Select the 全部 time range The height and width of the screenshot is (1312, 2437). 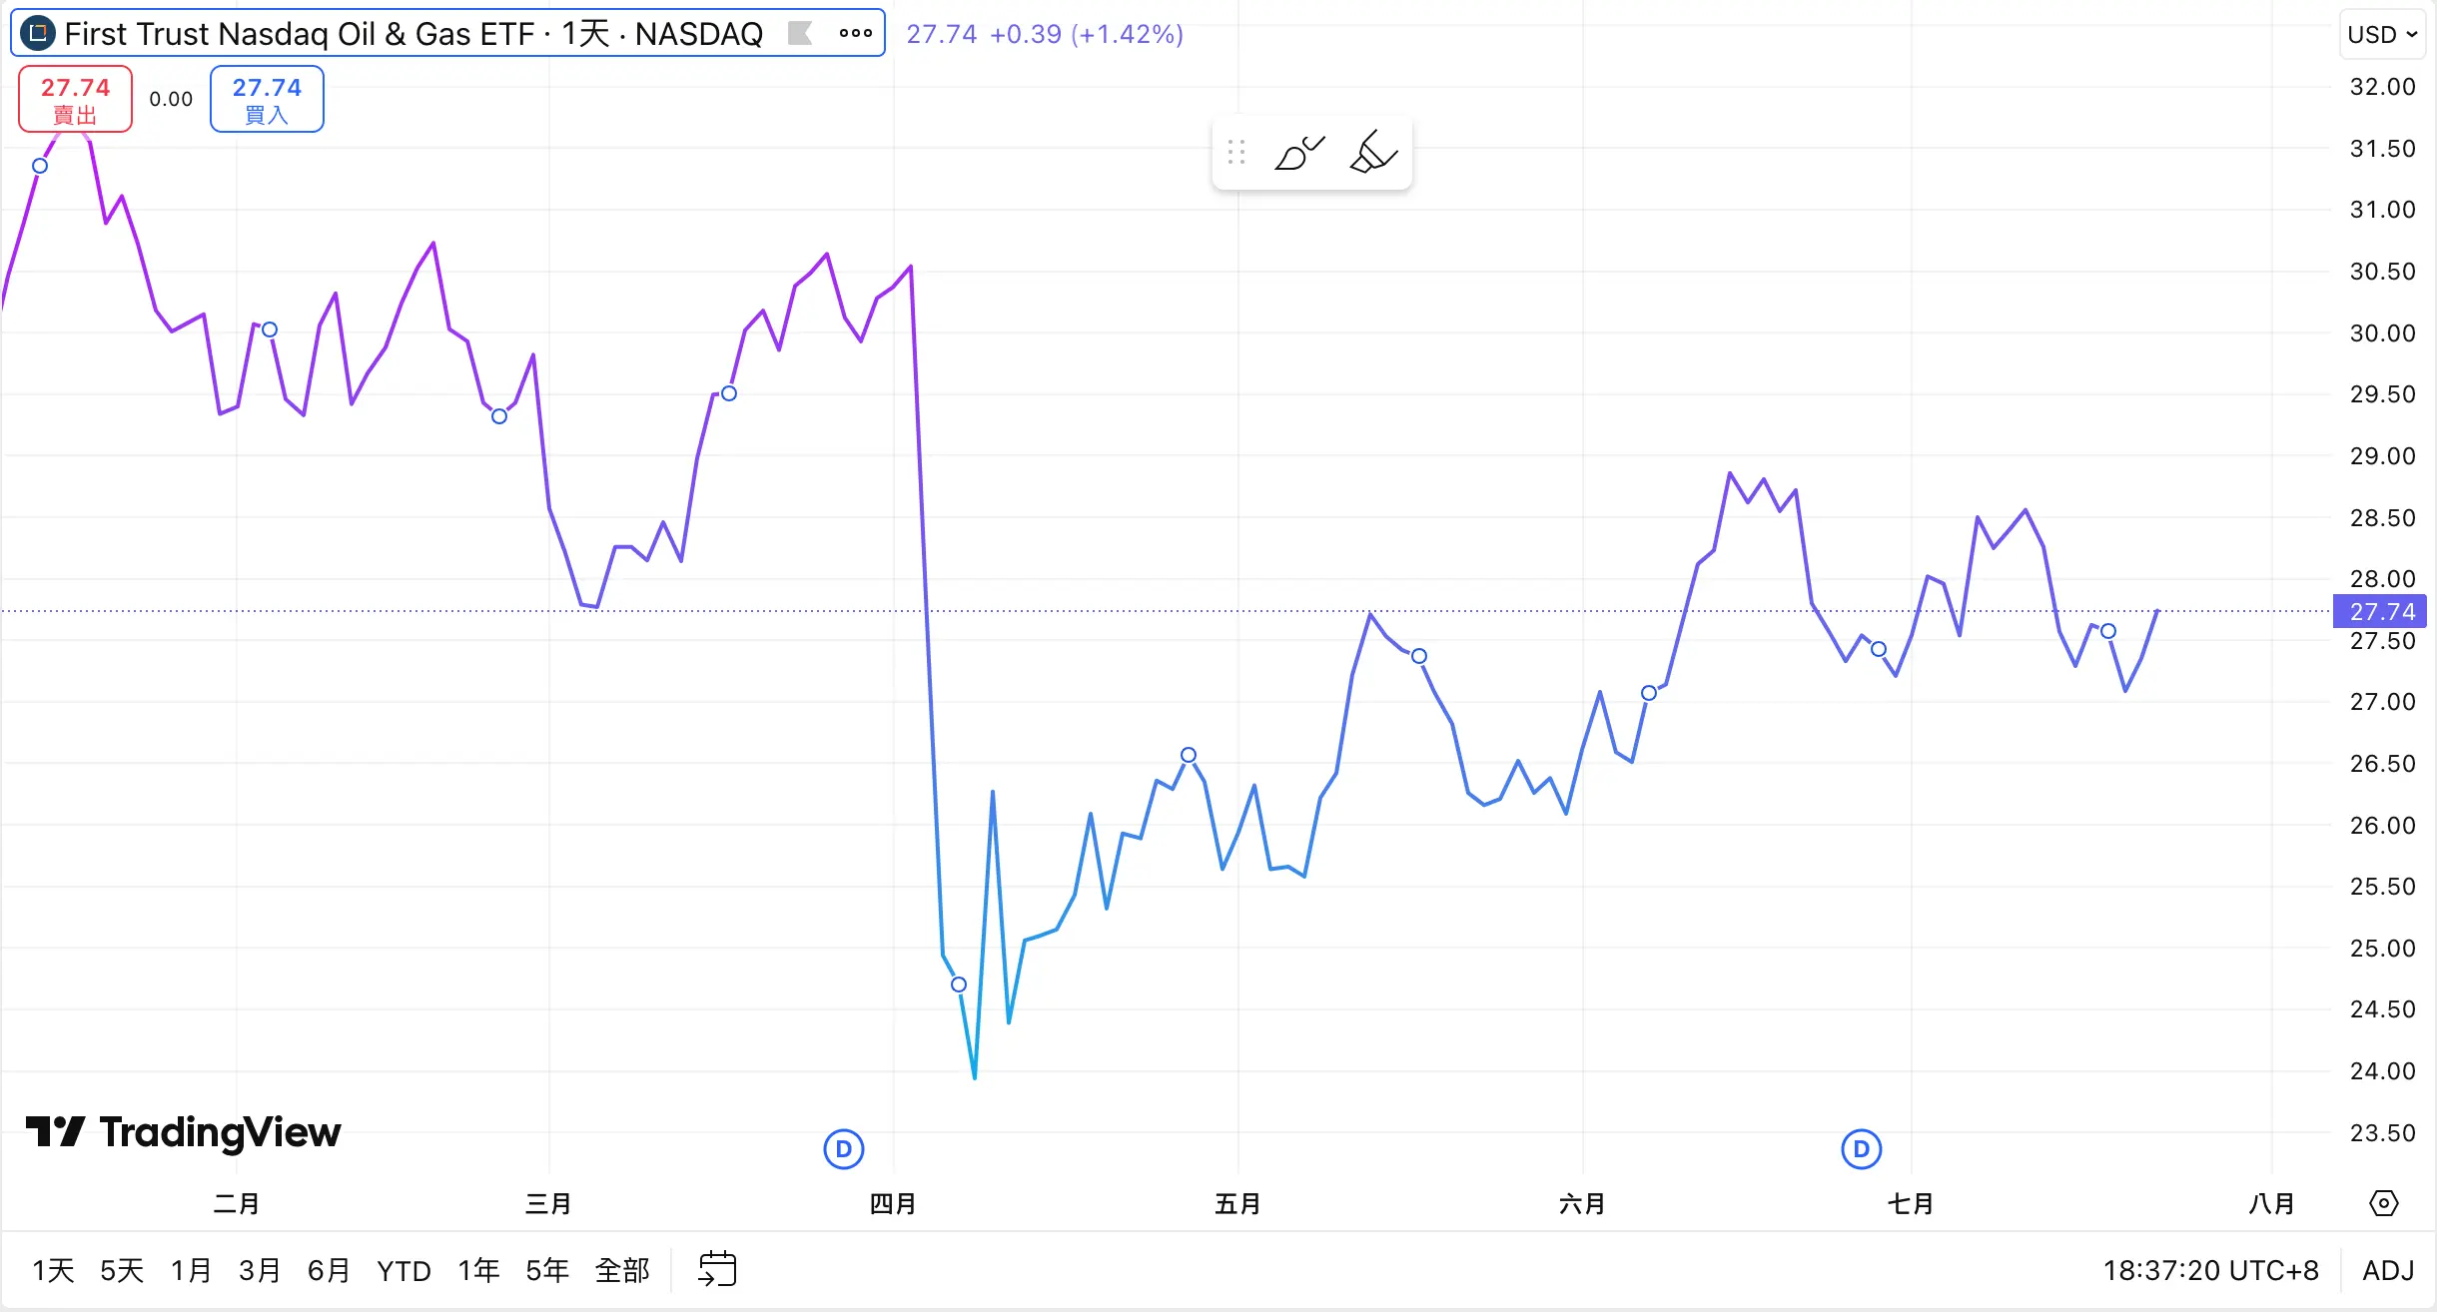(x=621, y=1270)
